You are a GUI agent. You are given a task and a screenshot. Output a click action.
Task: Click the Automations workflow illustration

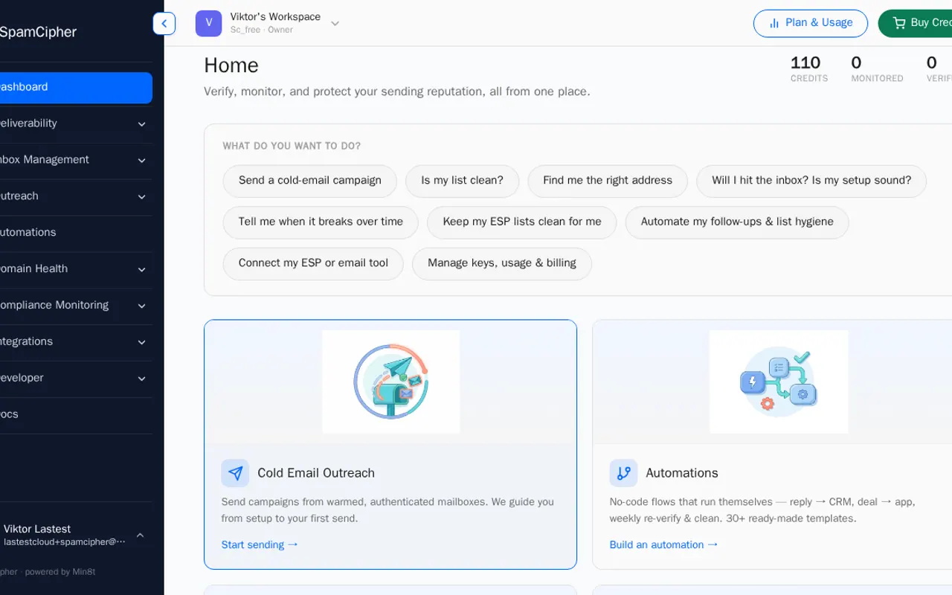pyautogui.click(x=779, y=382)
